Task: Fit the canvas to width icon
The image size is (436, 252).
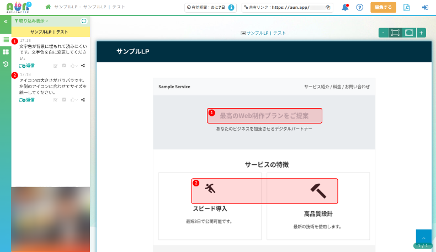Action: tap(395, 33)
